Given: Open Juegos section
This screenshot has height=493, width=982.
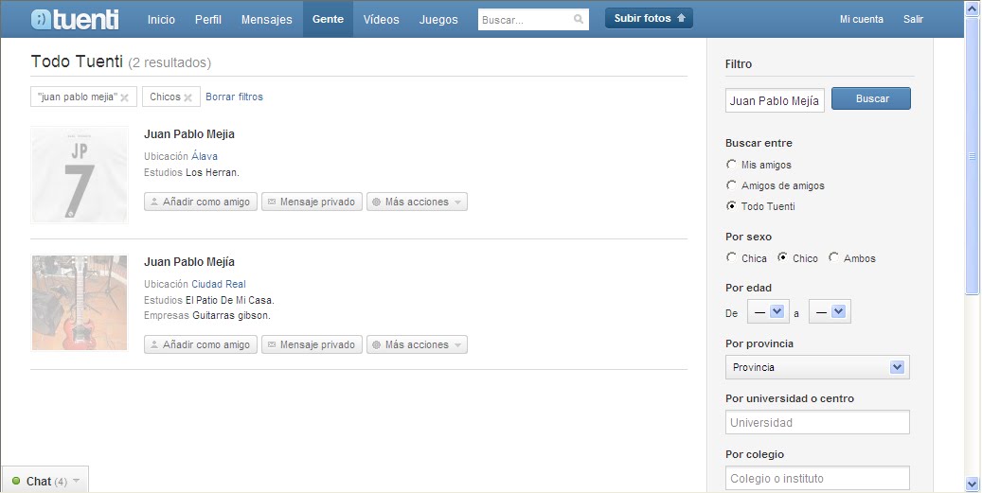Looking at the screenshot, I should click(438, 19).
